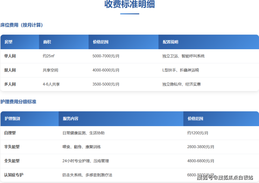Click the 喂食、翻身、康复训练 service cell
Image resolution: width=259 pixels, height=183 pixels.
click(82, 147)
